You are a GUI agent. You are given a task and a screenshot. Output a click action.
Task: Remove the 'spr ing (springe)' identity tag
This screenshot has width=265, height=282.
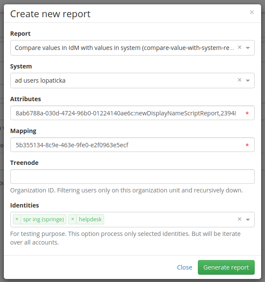17,219
